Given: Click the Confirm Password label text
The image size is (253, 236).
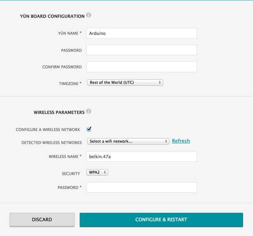Looking at the screenshot, I should coord(62,67).
